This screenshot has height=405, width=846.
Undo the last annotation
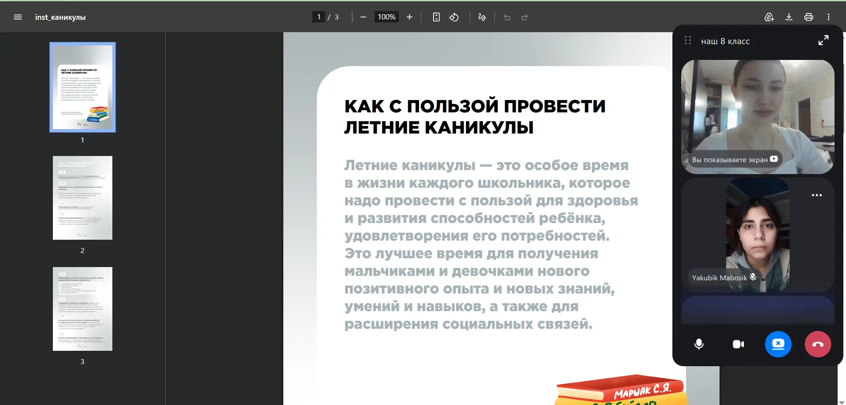(x=507, y=17)
